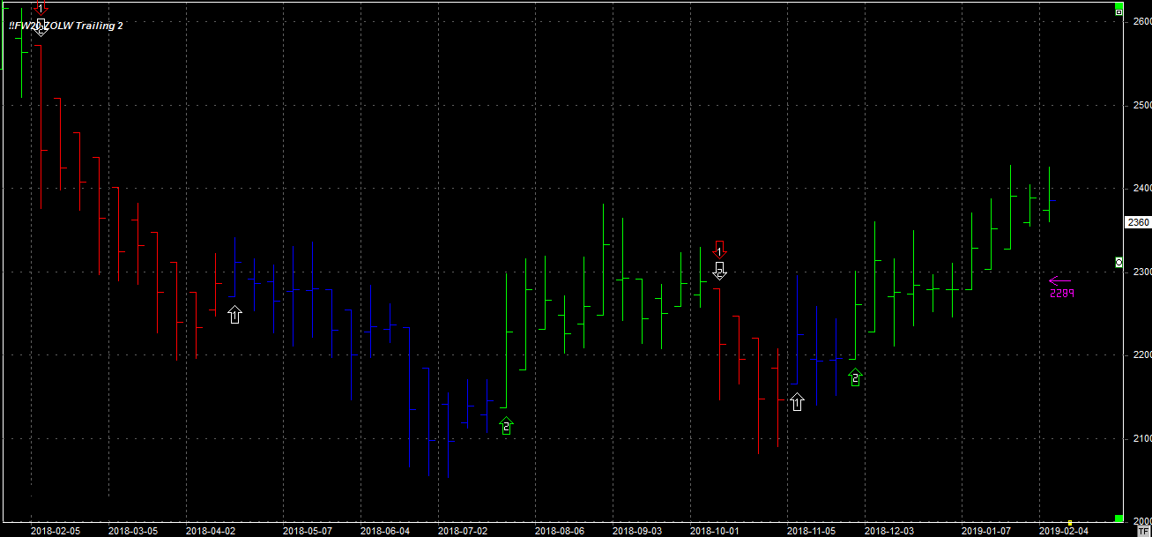1152x537 pixels.
Task: Click the green square at chart top-right
Action: pos(1119,7)
